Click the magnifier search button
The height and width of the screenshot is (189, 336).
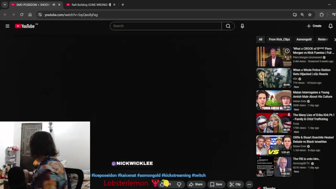tap(228, 26)
